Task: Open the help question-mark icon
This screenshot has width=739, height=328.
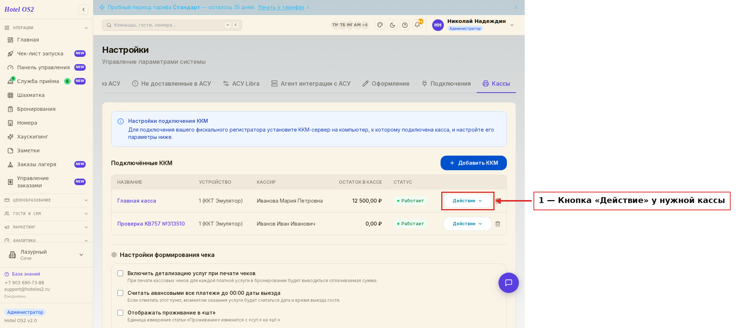Action: coord(405,25)
